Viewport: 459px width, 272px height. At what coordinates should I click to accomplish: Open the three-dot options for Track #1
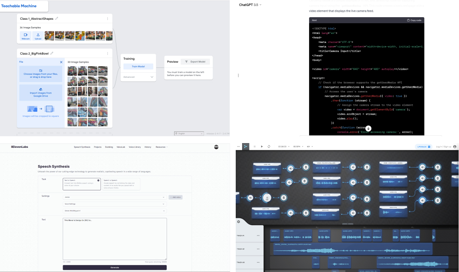(258, 235)
